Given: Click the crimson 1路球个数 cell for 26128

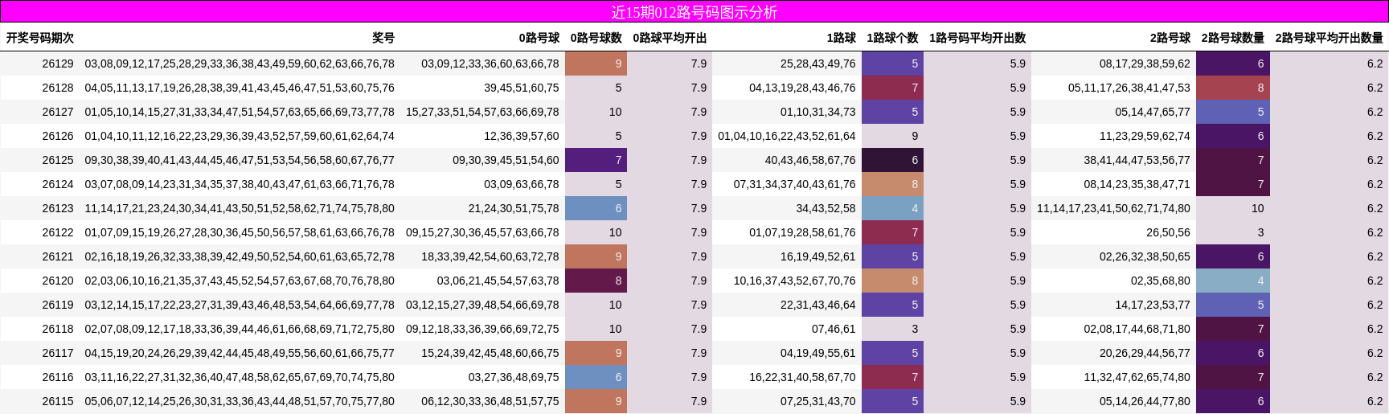Looking at the screenshot, I should pyautogui.click(x=892, y=88).
